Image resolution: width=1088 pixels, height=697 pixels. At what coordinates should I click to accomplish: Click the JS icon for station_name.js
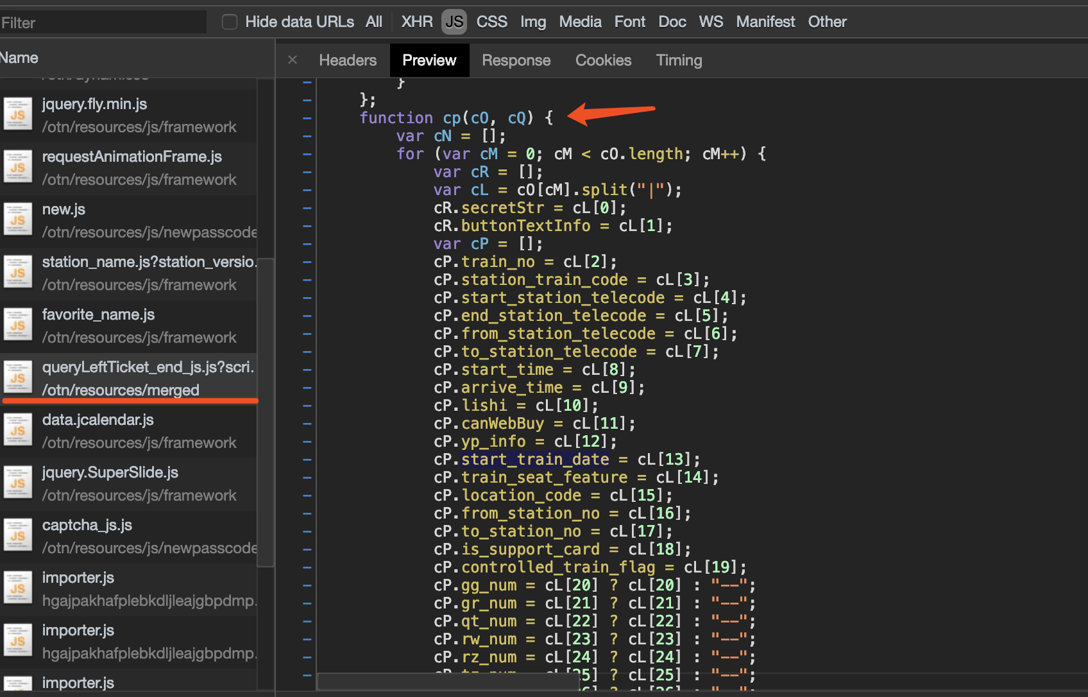tap(18, 273)
